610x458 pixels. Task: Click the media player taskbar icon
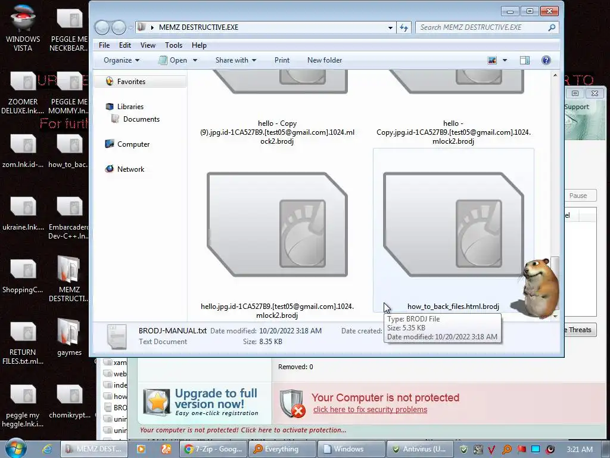click(x=141, y=449)
